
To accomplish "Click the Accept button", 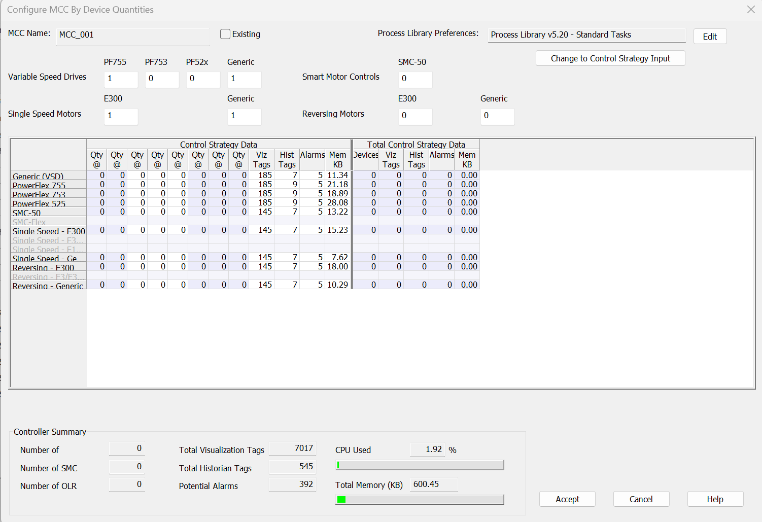I will click(567, 499).
